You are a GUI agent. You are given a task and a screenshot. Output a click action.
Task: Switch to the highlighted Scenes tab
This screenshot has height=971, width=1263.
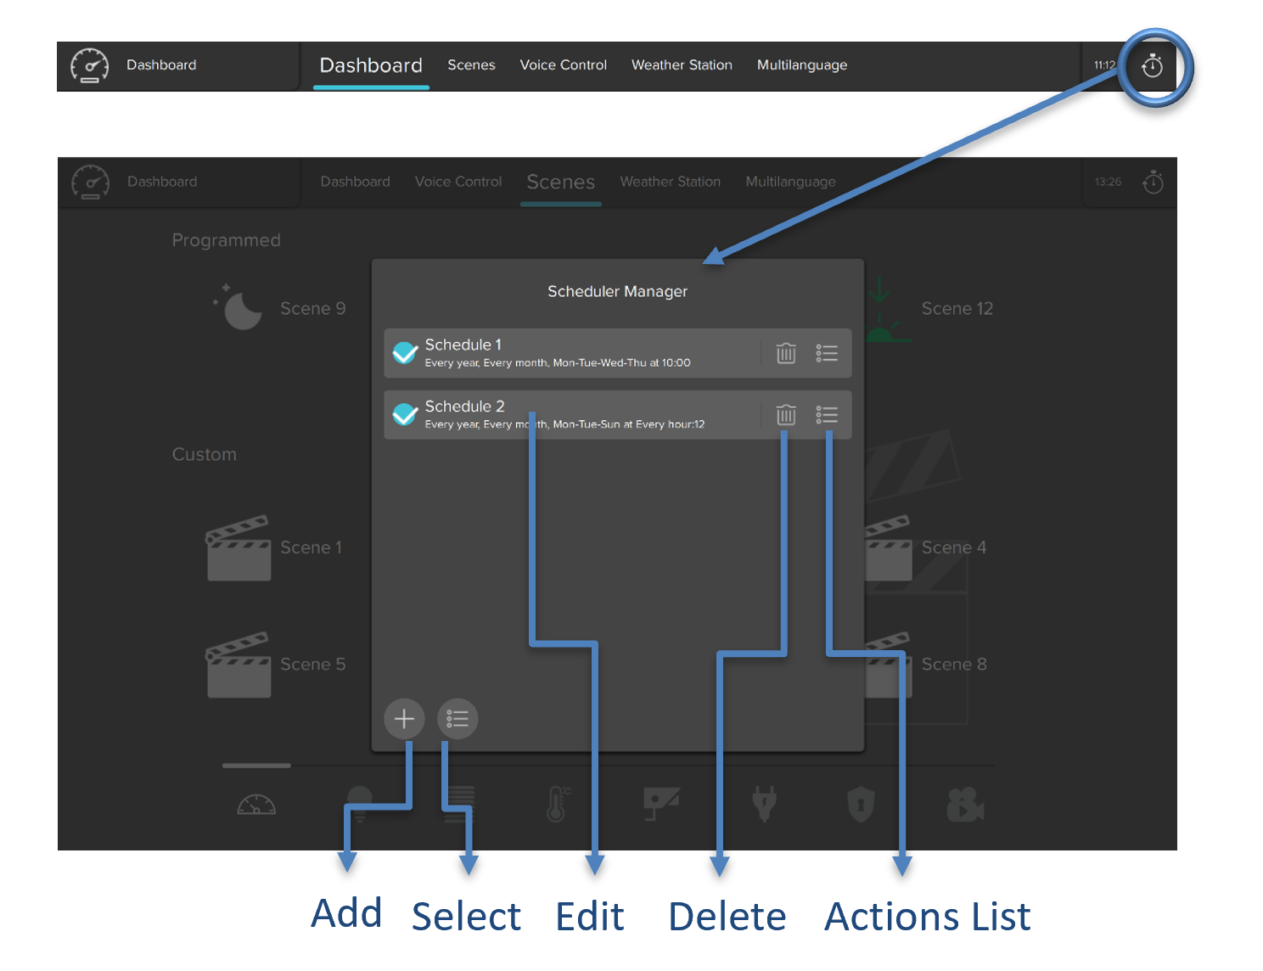click(x=560, y=182)
